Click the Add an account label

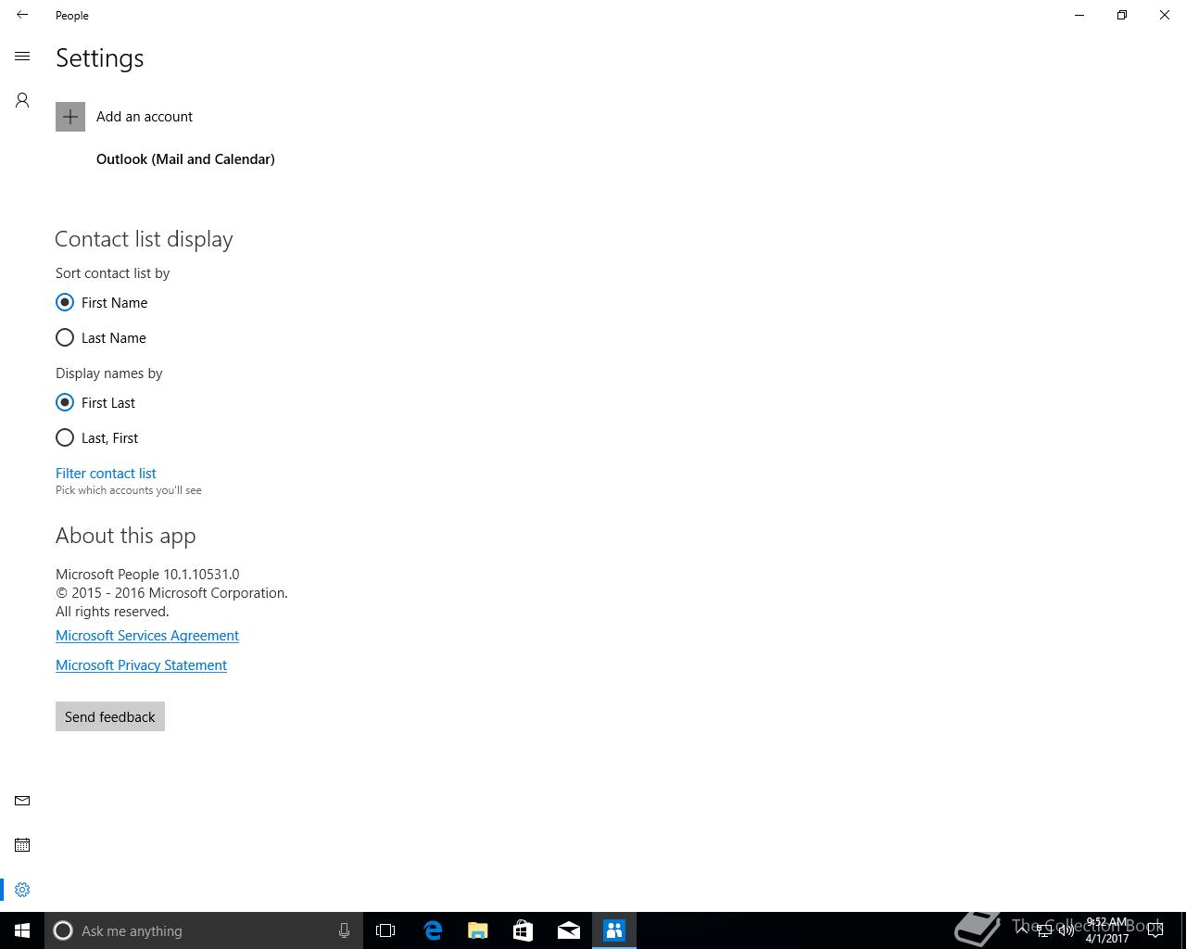click(145, 117)
